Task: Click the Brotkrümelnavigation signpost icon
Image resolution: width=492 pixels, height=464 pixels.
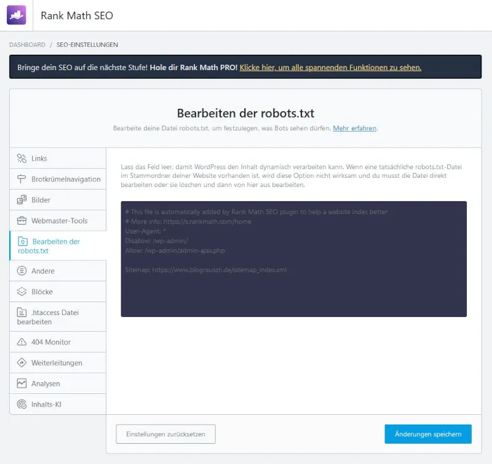Action: click(22, 179)
